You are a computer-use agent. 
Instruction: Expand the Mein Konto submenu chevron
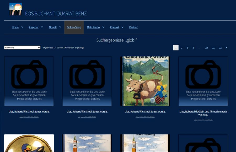(x=103, y=27)
